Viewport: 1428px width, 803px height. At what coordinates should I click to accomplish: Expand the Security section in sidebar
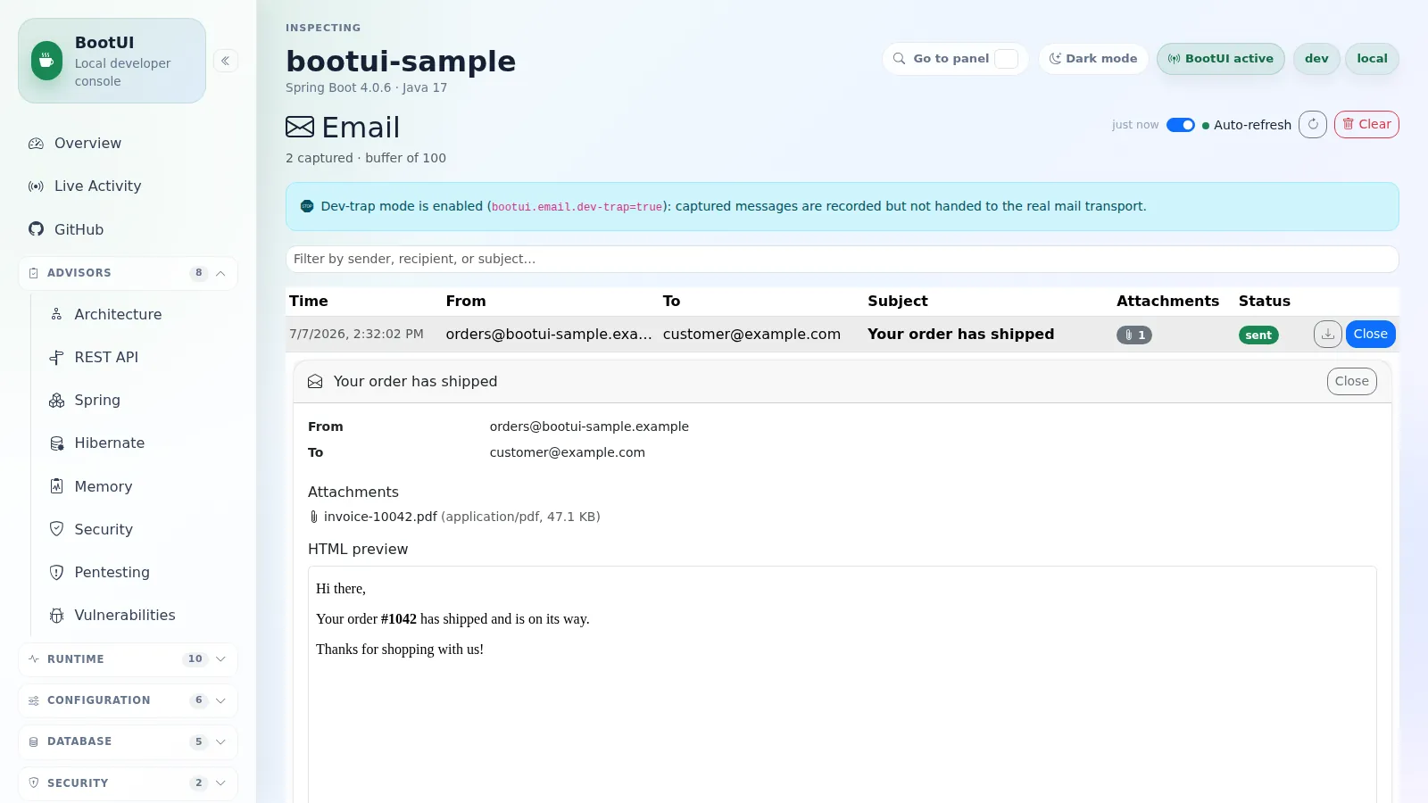click(128, 783)
